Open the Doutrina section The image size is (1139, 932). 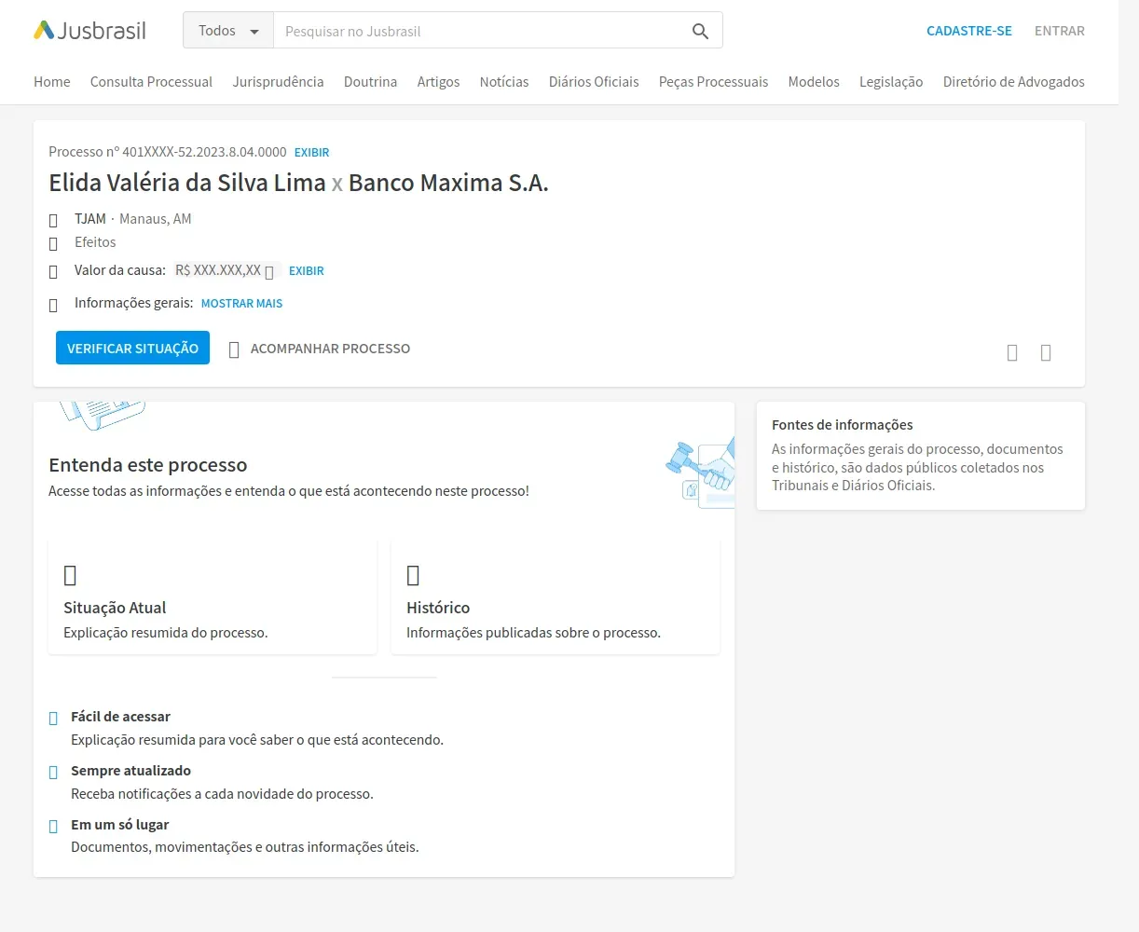[x=370, y=82]
